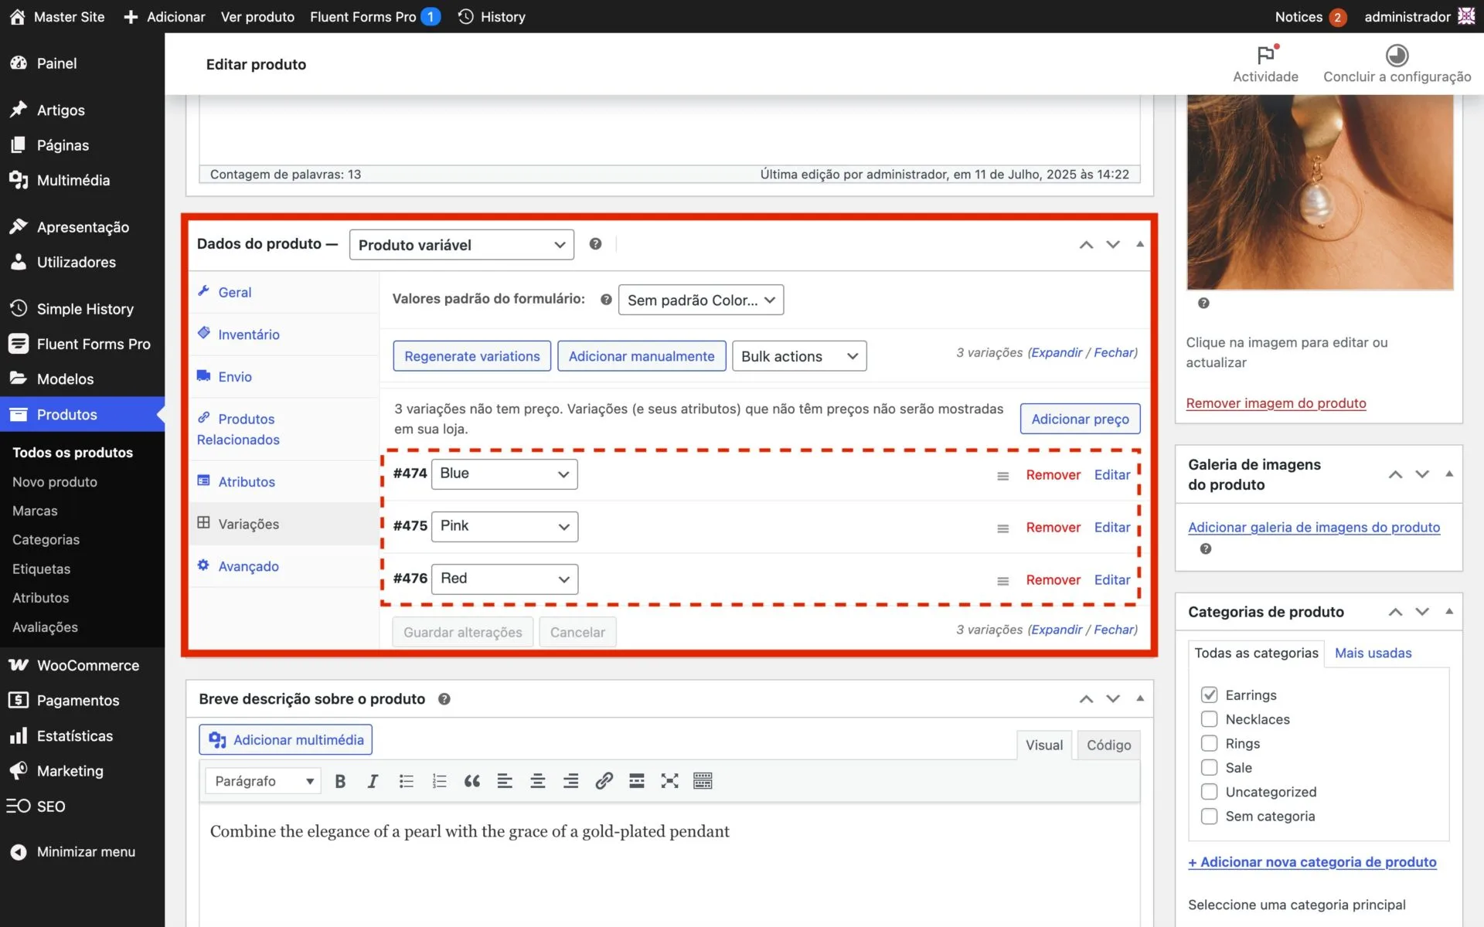
Task: Check the Necklaces category checkbox
Action: 1209,719
